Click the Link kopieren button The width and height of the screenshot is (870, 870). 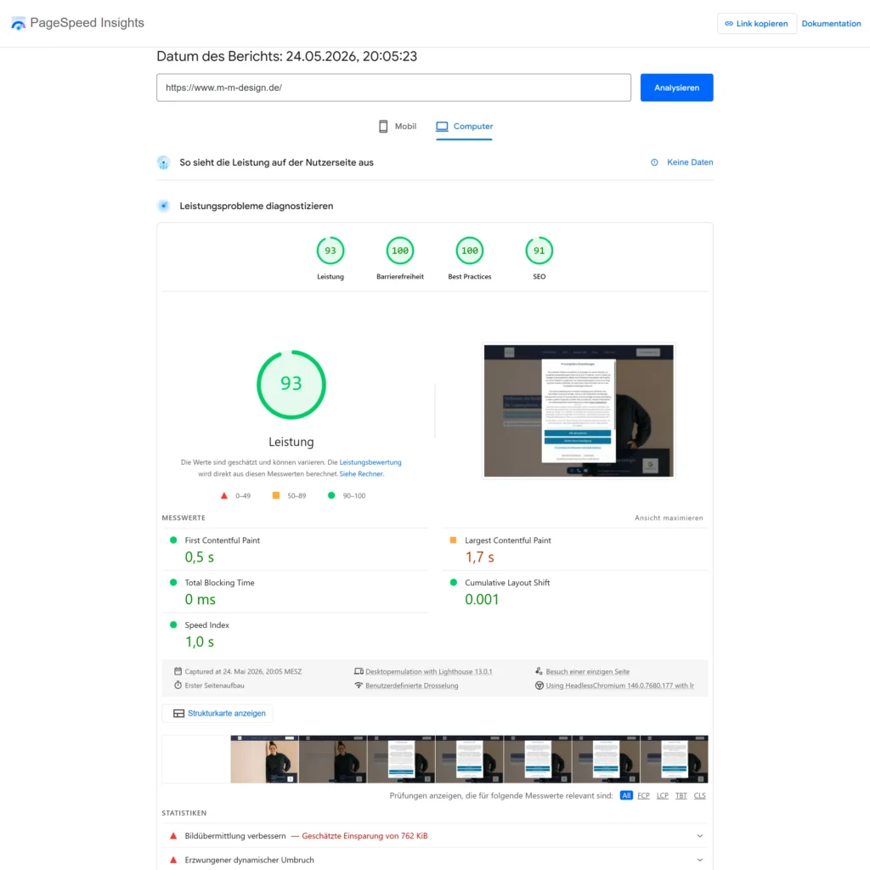tap(756, 23)
